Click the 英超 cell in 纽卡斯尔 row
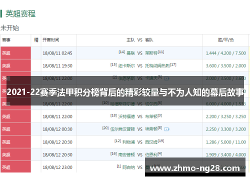 point(15,65)
